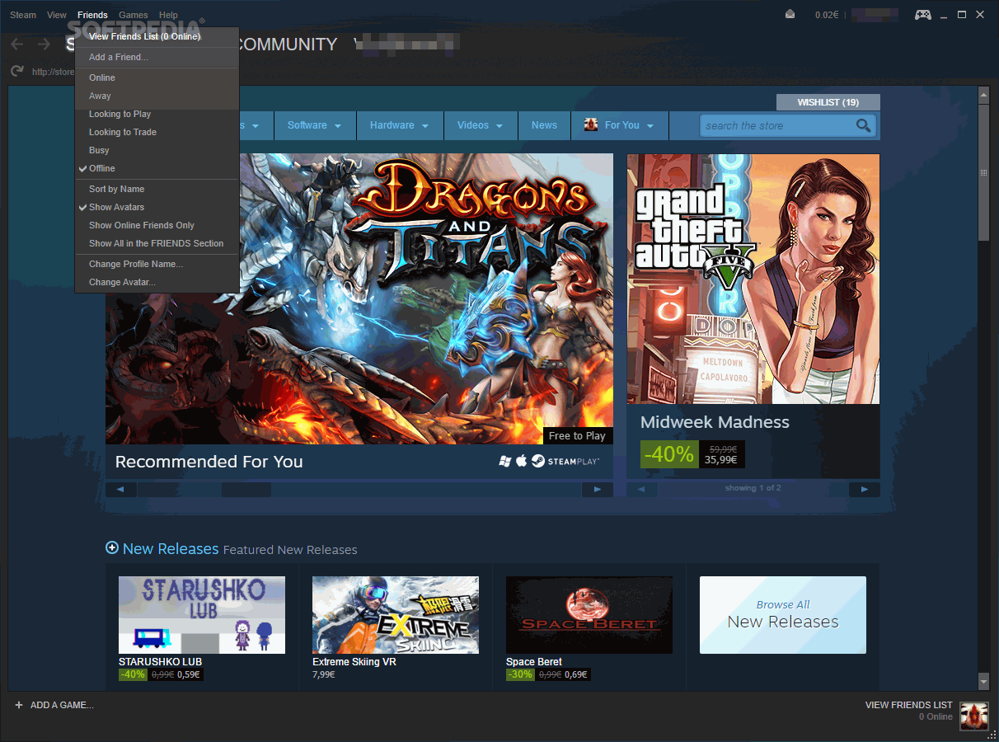Open the Games menu

134,15
